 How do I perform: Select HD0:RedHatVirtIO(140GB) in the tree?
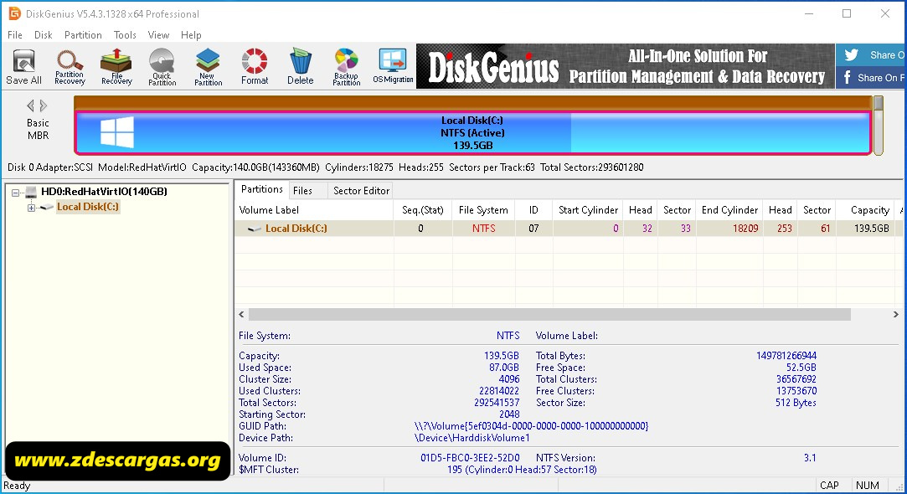[104, 192]
